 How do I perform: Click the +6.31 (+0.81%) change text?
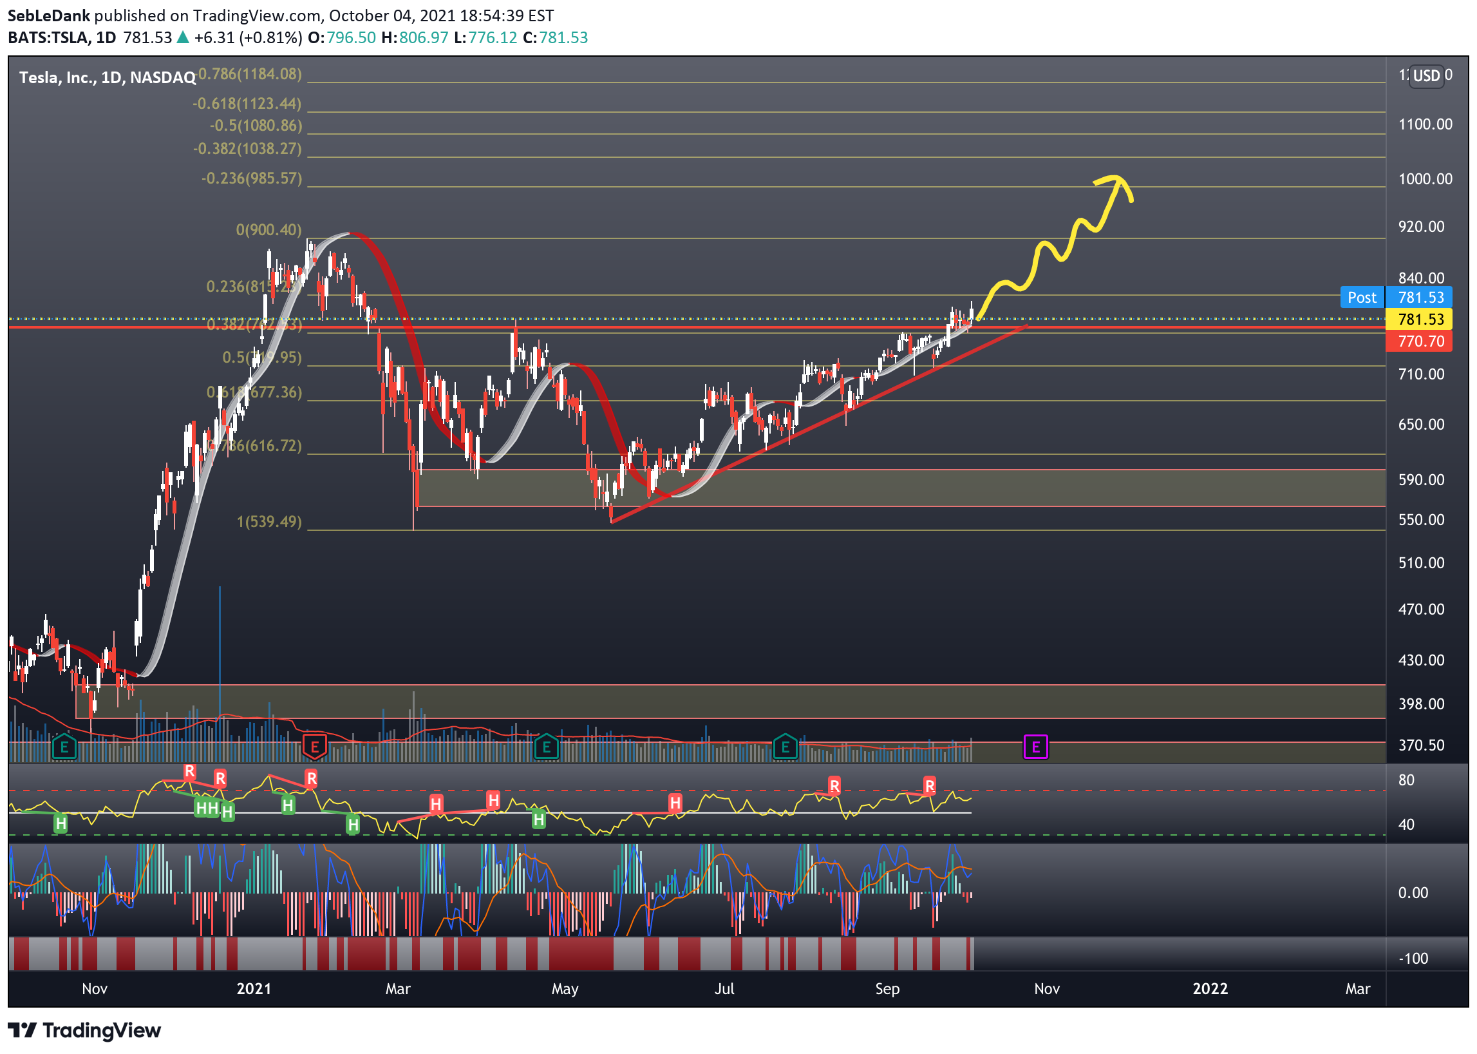(x=248, y=37)
